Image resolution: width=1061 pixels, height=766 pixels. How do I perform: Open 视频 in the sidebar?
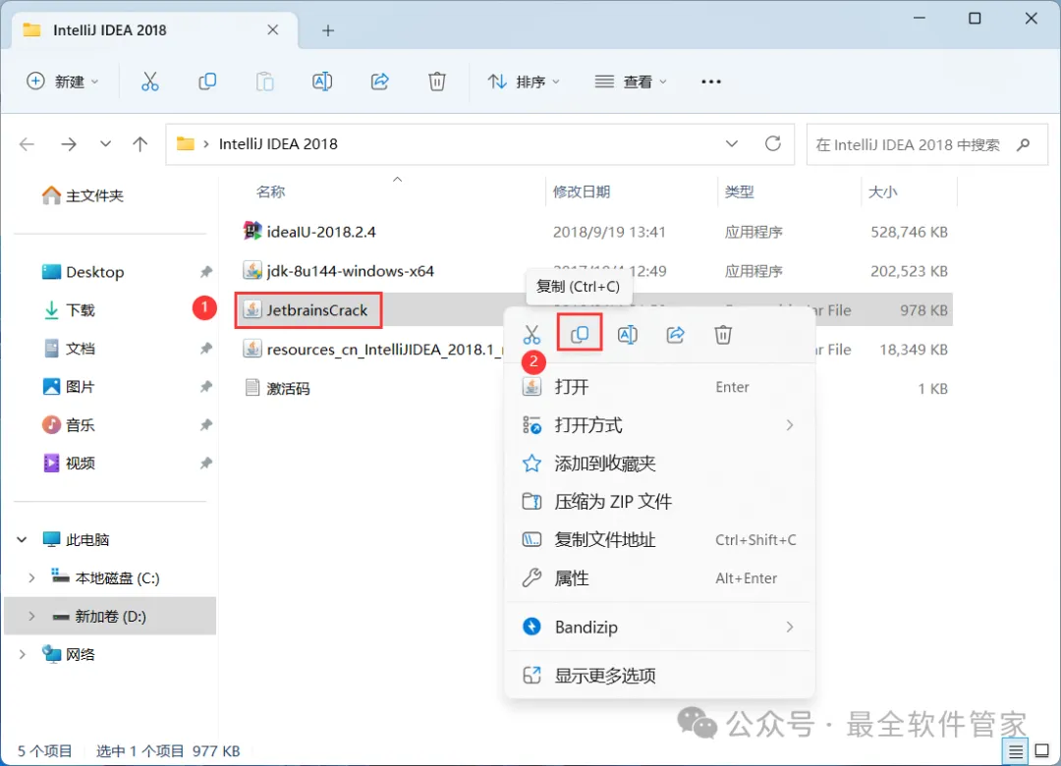click(x=69, y=463)
